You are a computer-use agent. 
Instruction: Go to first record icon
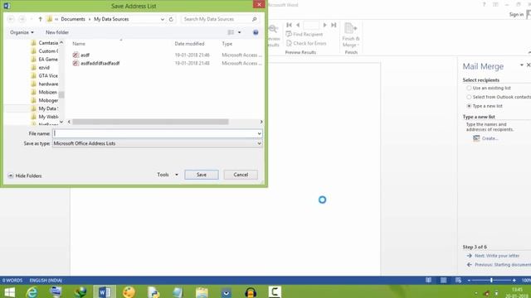[x=289, y=25]
